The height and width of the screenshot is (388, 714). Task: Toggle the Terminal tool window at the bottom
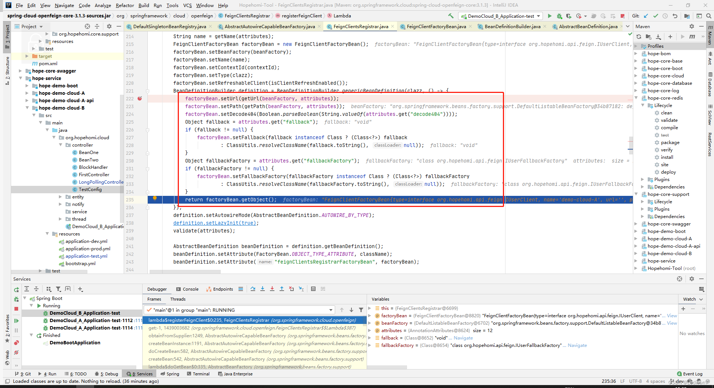tap(198, 374)
